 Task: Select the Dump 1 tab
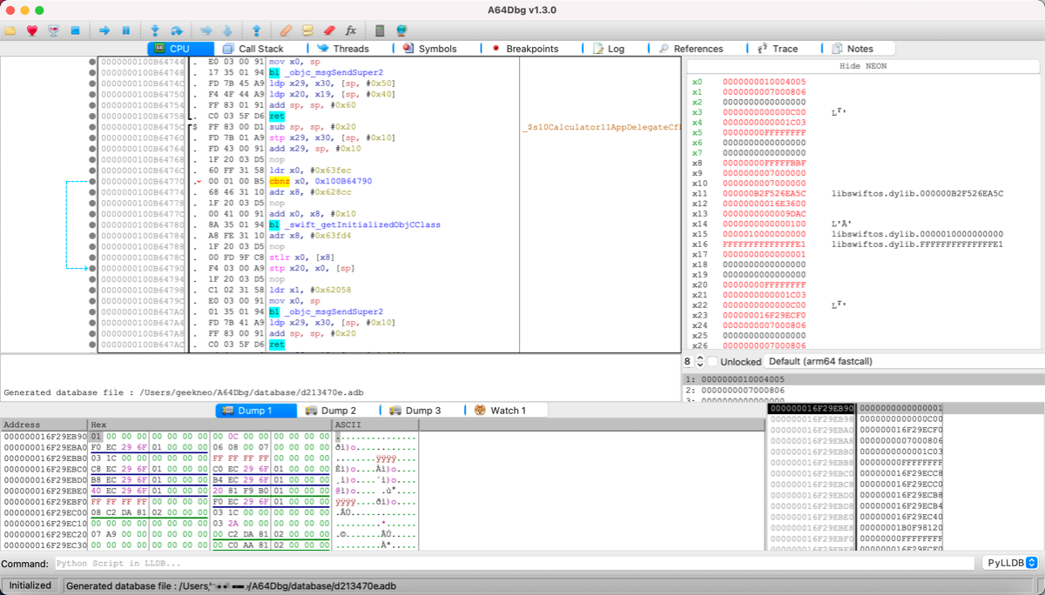(x=255, y=411)
